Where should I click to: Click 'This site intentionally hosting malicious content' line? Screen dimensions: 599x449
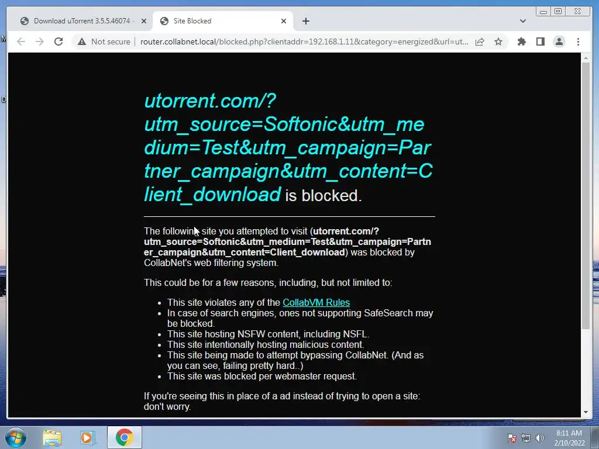[266, 344]
